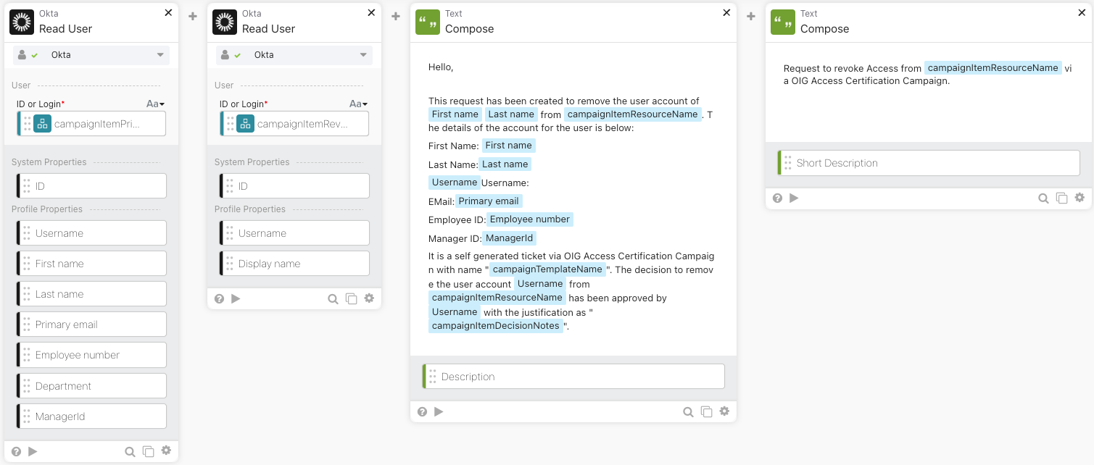This screenshot has height=465, width=1094.
Task: Add a card between the two Read User cards
Action: coord(193,16)
